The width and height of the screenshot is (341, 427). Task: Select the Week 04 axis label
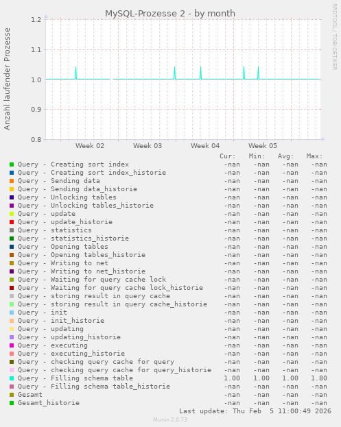205,146
